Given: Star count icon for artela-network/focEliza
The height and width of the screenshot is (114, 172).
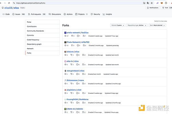Looking at the screenshot, I should point(65,36).
